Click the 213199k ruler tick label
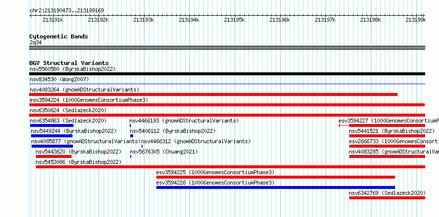This screenshot has height=217, width=439. [416, 20]
